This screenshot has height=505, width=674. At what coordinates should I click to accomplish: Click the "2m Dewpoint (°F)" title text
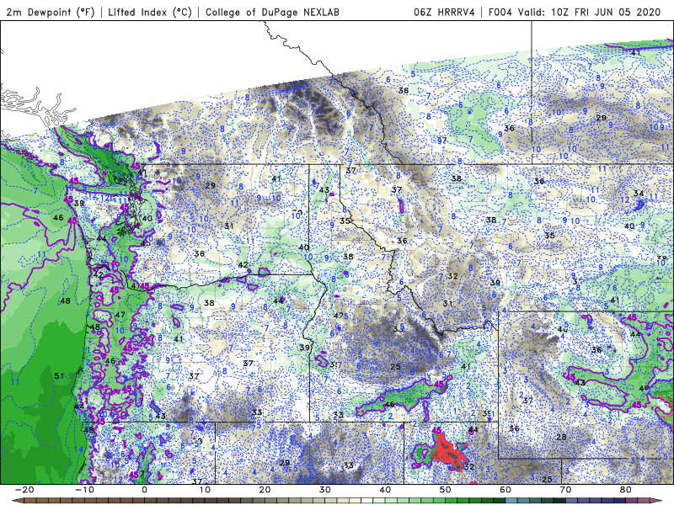51,12
